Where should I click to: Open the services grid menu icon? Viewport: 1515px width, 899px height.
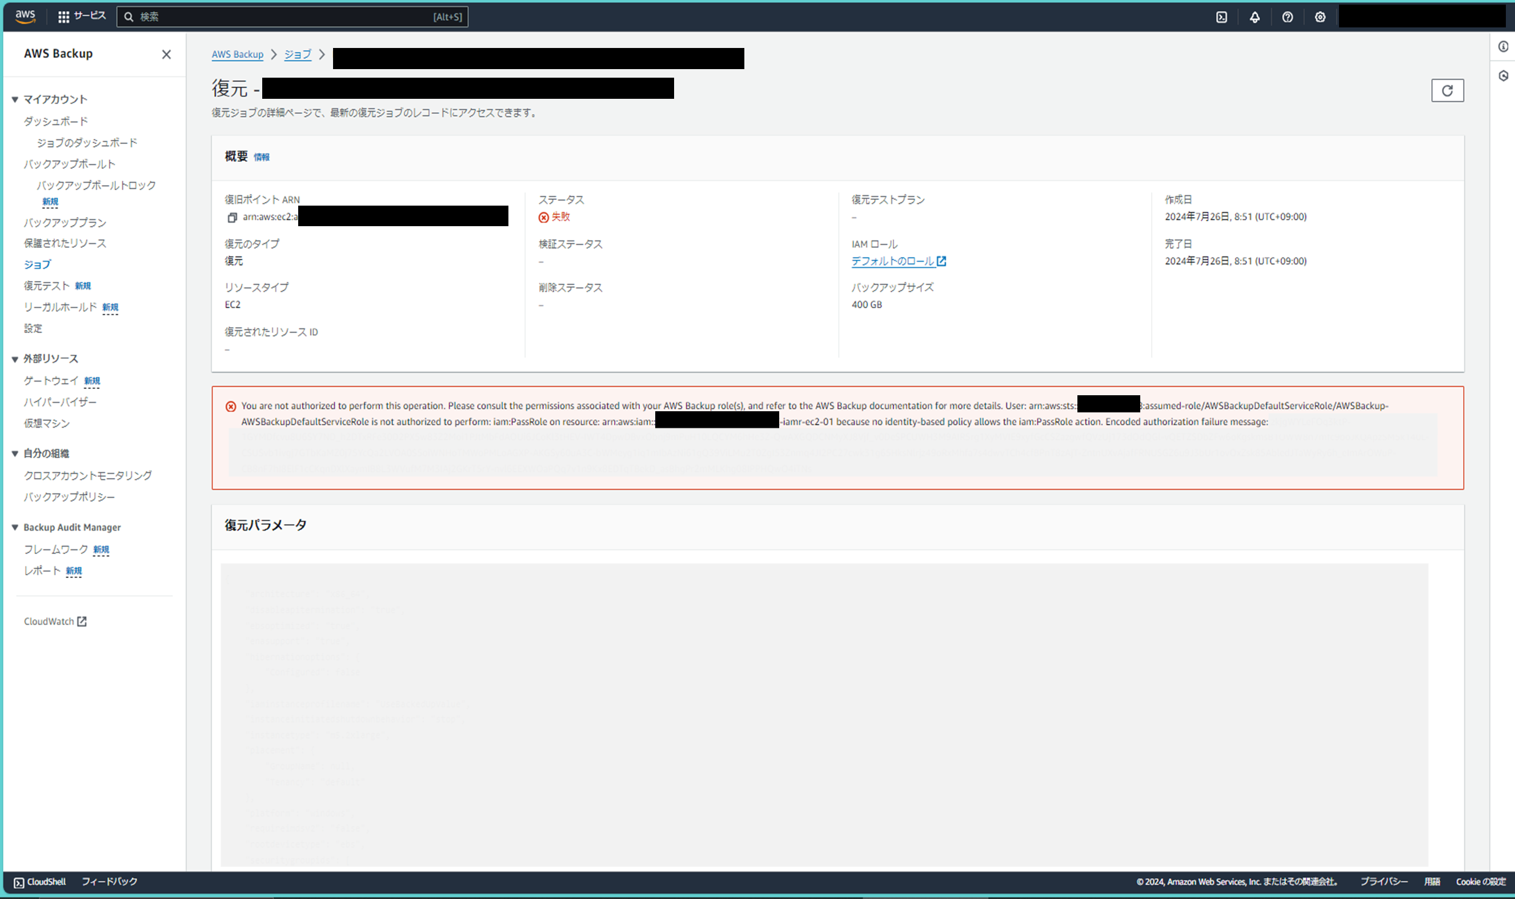pyautogui.click(x=63, y=17)
